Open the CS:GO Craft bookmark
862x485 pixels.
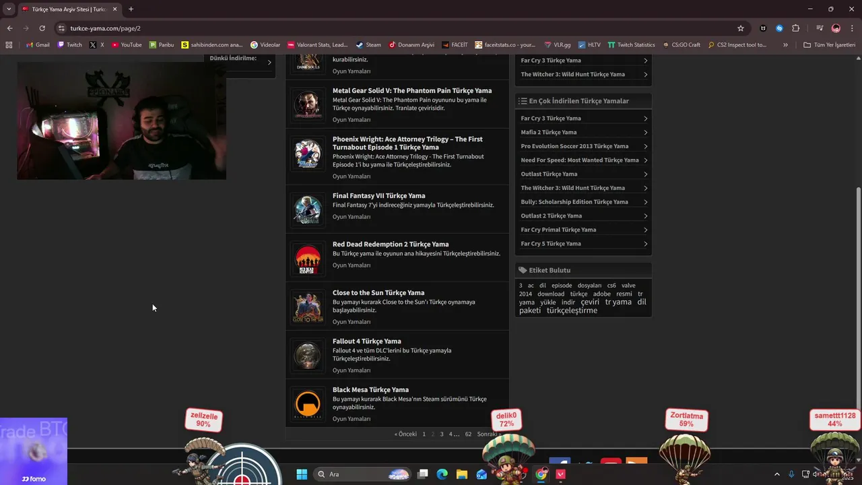click(x=682, y=44)
